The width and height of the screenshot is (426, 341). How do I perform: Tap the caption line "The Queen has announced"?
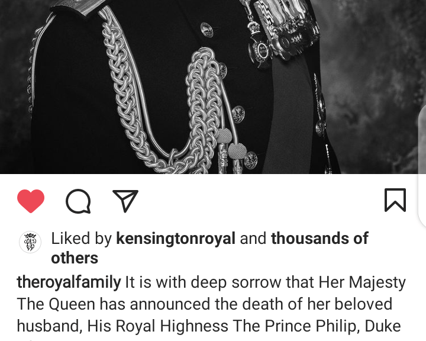[x=205, y=304]
